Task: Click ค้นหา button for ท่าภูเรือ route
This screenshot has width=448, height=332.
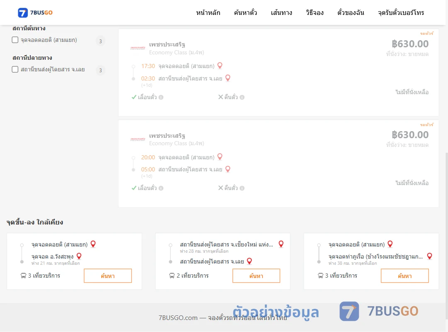Action: 405,276
